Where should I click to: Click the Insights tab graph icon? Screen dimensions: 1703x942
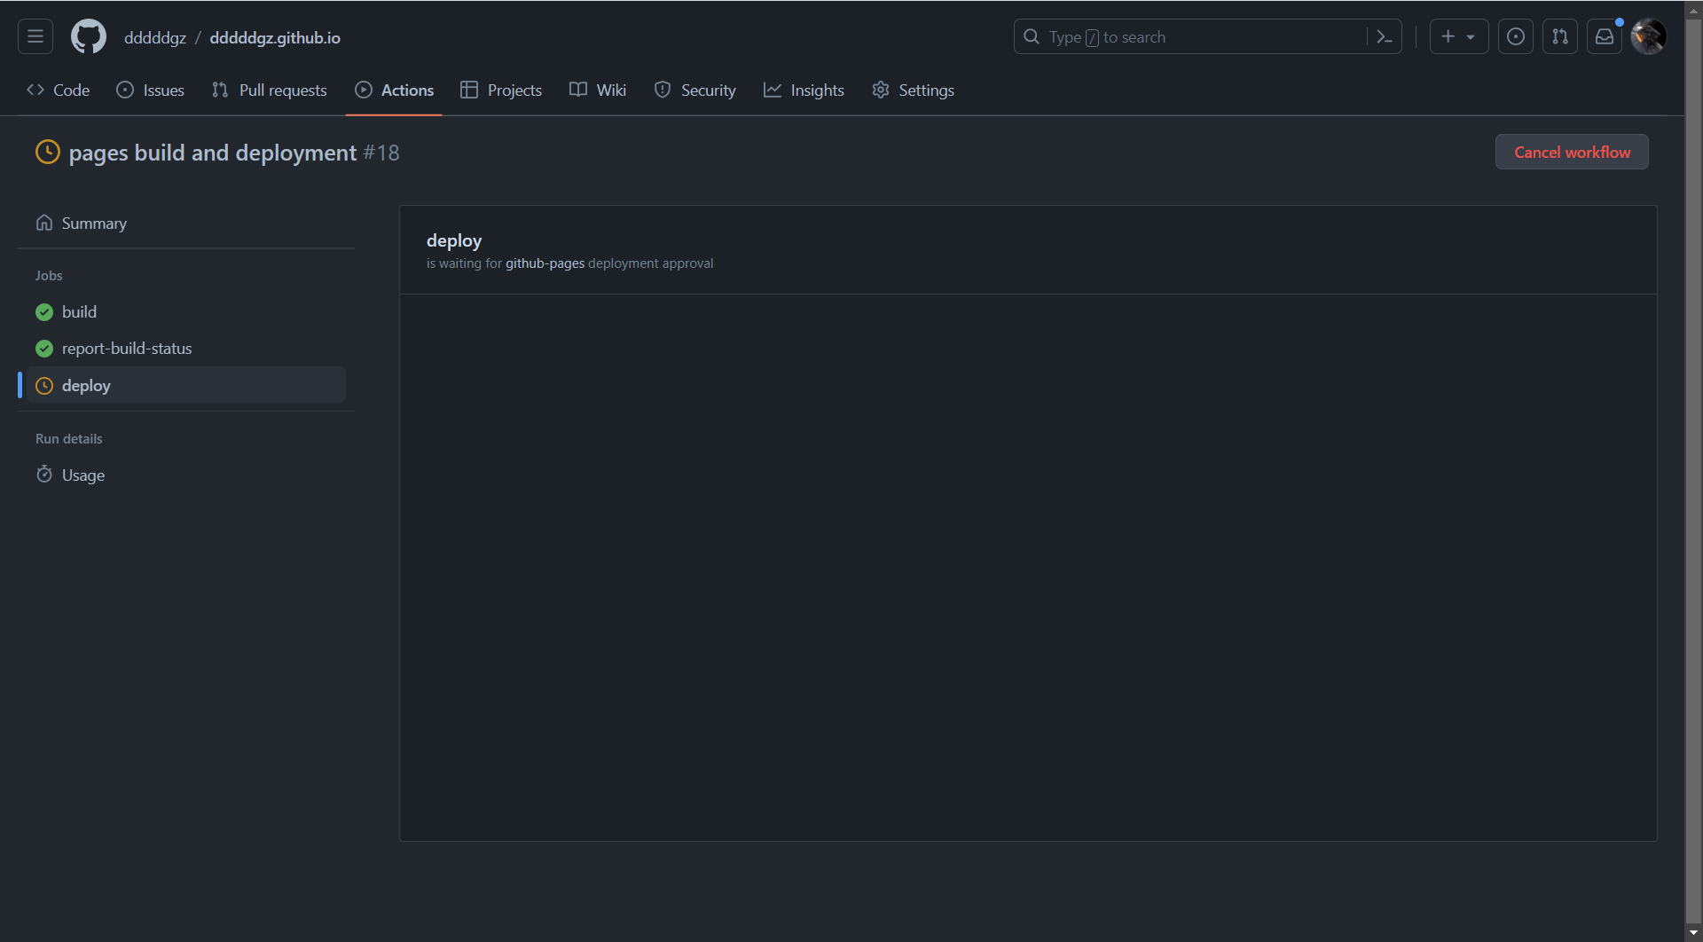pyautogui.click(x=773, y=90)
